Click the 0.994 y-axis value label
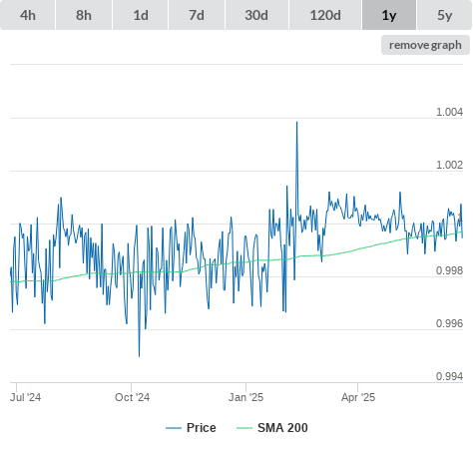Image resolution: width=473 pixels, height=454 pixels. pos(449,376)
